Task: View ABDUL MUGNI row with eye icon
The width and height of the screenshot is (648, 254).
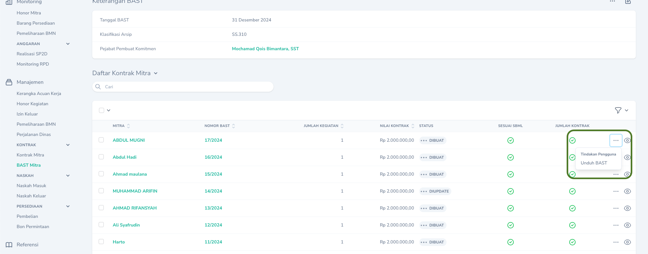Action: pyautogui.click(x=627, y=140)
